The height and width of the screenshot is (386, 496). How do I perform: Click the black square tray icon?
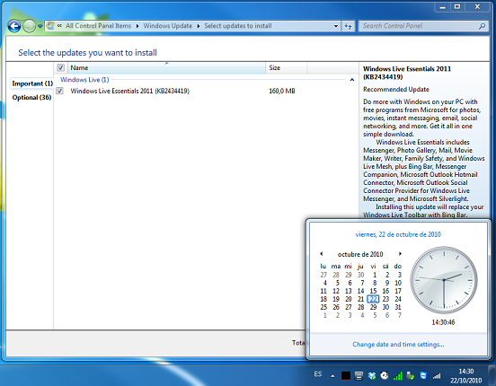pos(346,376)
